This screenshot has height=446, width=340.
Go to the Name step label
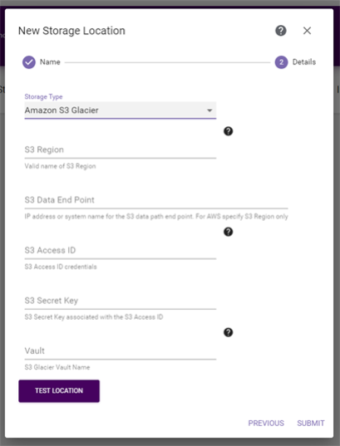coord(50,62)
